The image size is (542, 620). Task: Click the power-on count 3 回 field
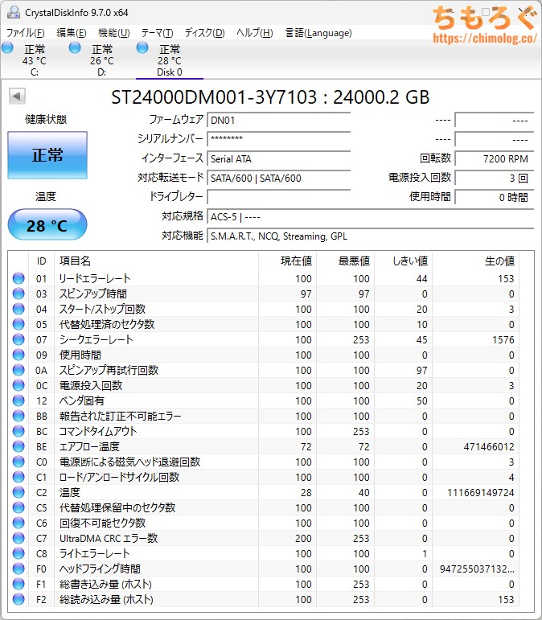coord(495,178)
